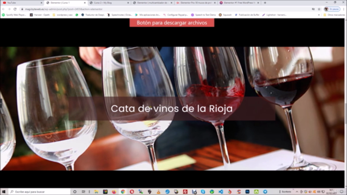Screen dimensions: 347x195
Task: Switch to the 'Elementor #1 Free WordPress' tab
Action: coord(239,3)
